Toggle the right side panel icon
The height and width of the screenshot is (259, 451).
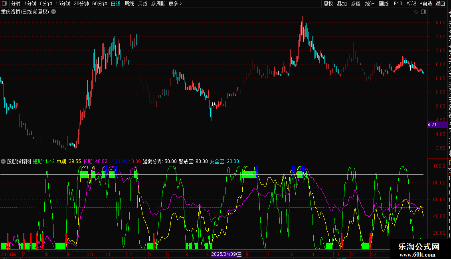423,12
